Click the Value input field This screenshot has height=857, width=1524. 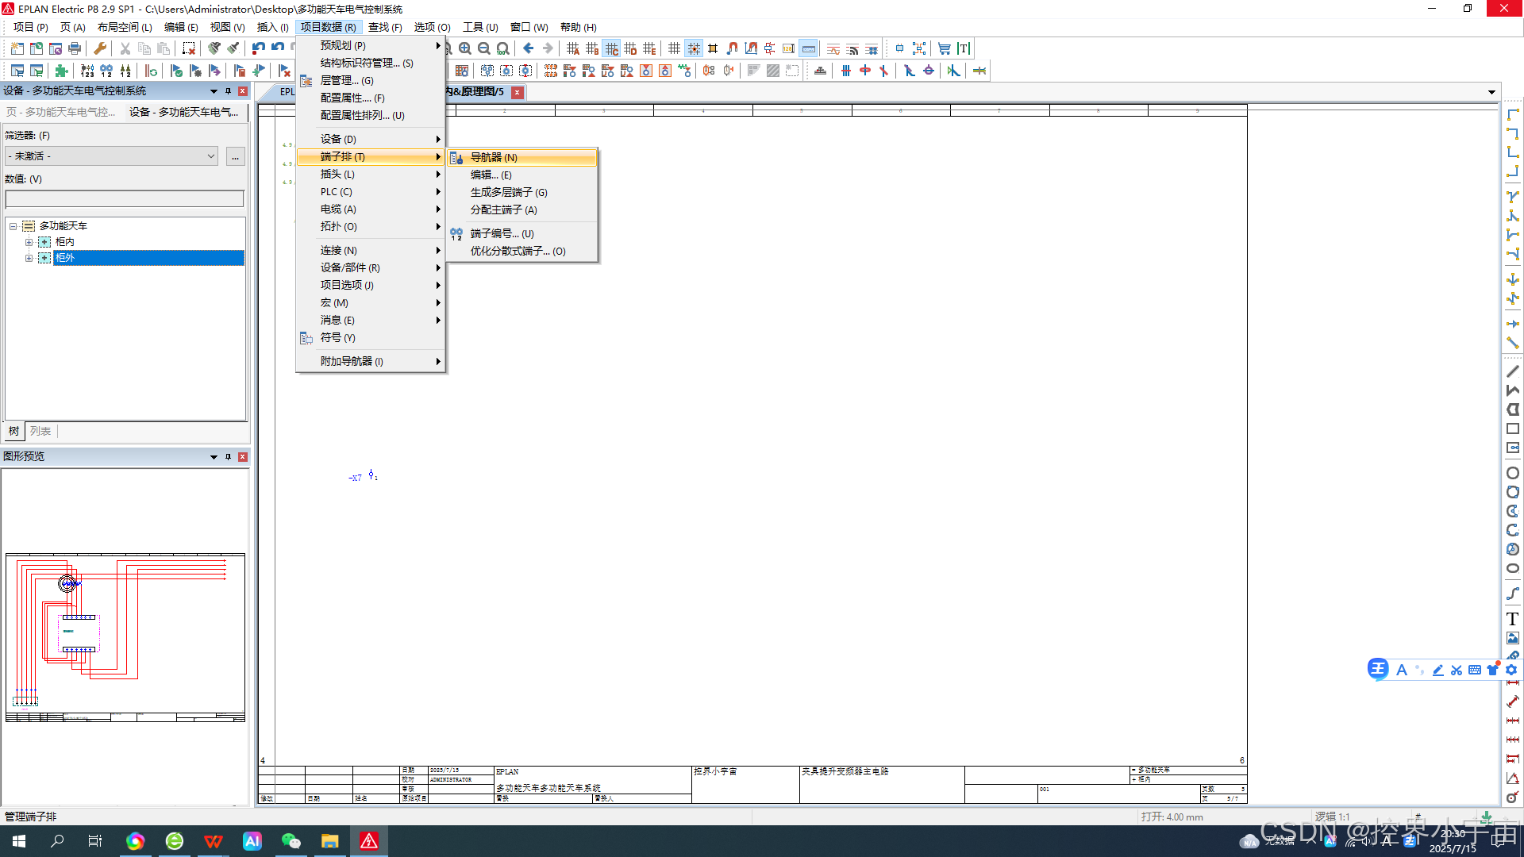(x=125, y=198)
